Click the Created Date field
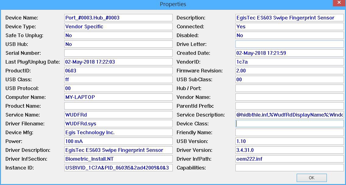 290,53
